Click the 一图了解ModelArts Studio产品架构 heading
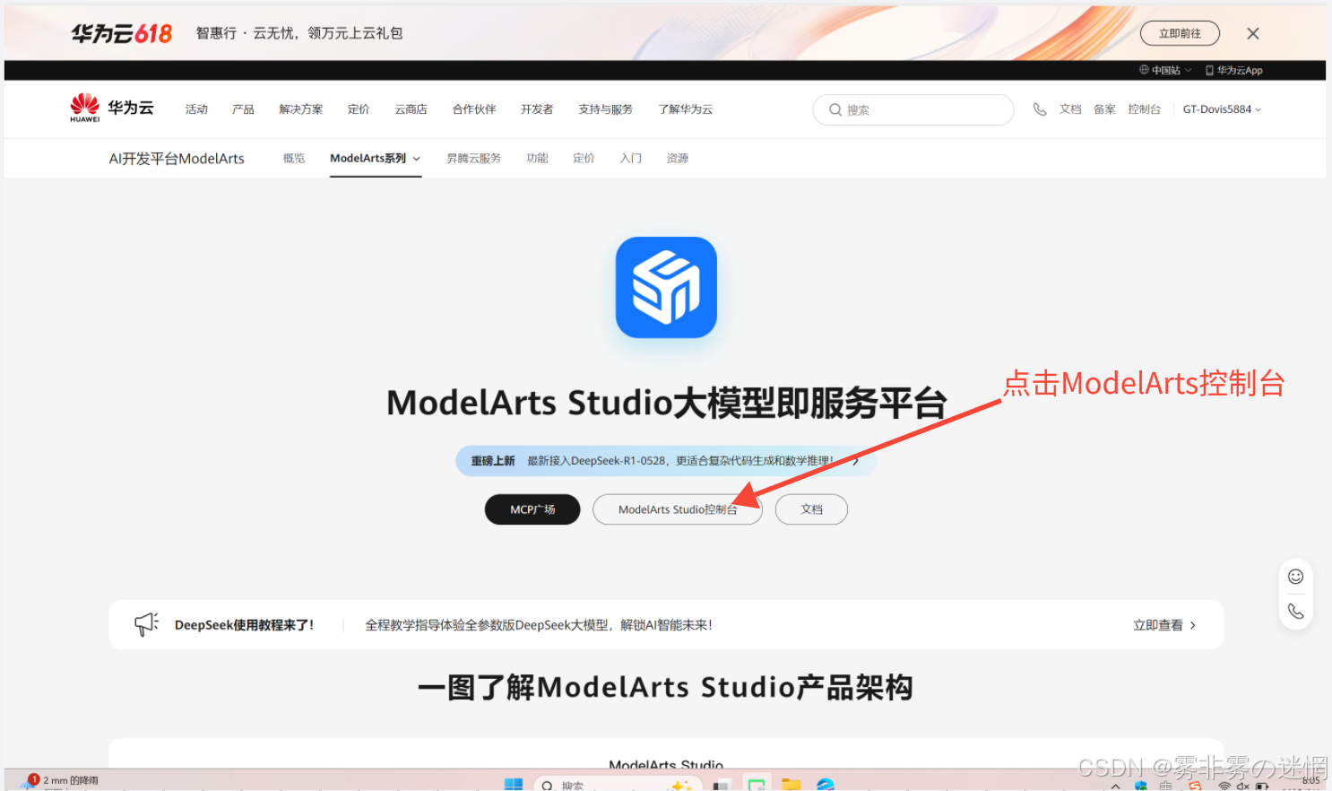1332x791 pixels. (666, 687)
